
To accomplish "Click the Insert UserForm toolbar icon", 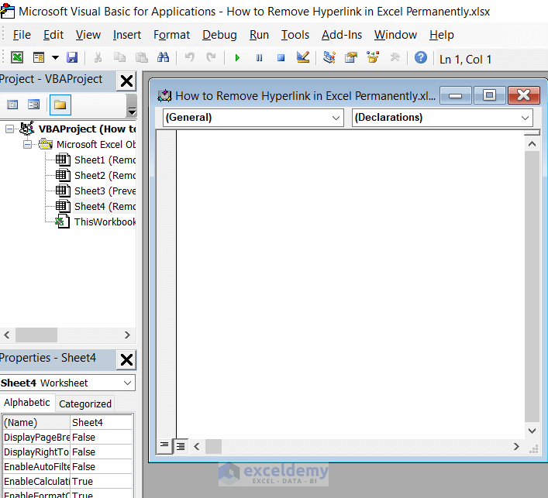I will pyautogui.click(x=39, y=57).
